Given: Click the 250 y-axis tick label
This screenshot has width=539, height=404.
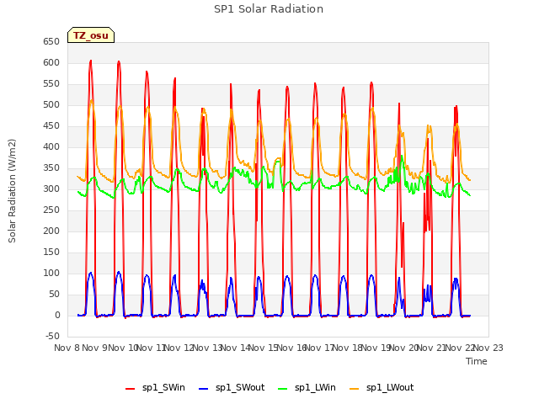Looking at the screenshot, I should 51,210.
